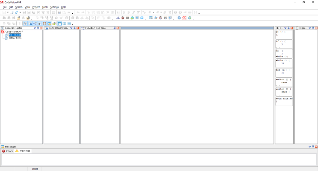The height and width of the screenshot is (171, 318).
Task: Toggle Function Call Tree visibility button
Action: (35, 24)
